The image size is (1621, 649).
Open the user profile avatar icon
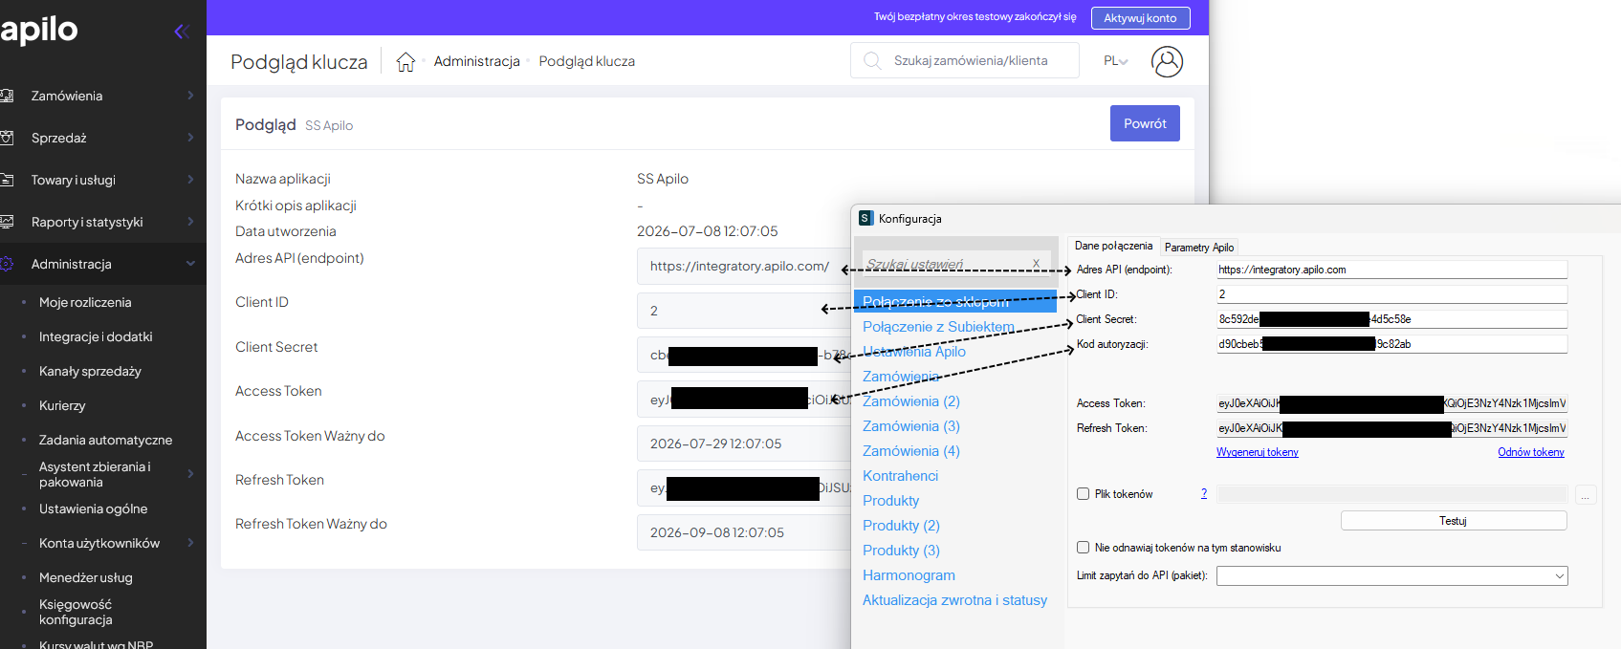[1167, 61]
